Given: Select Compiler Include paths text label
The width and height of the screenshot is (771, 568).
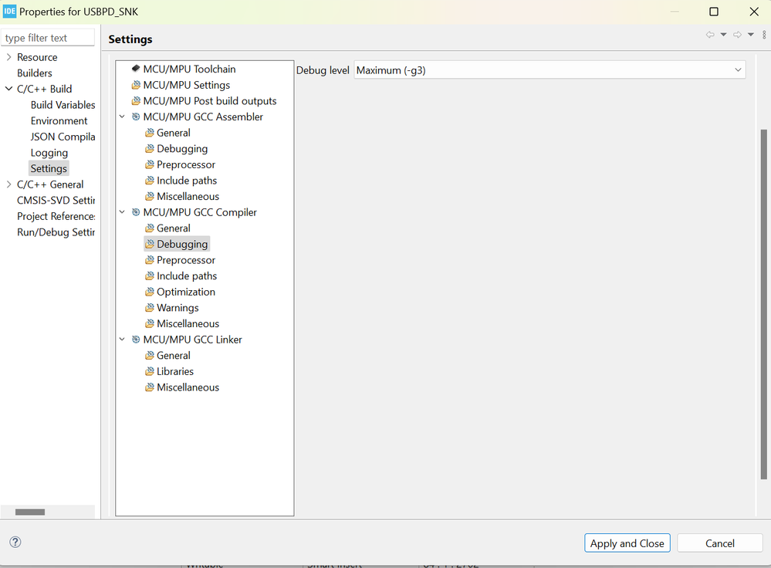Looking at the screenshot, I should pos(187,276).
